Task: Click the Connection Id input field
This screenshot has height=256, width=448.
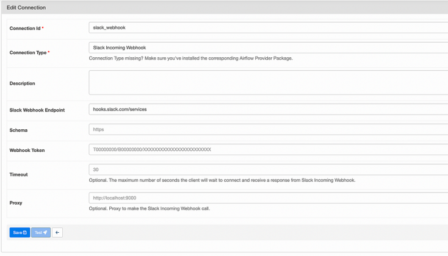Action: point(269,27)
